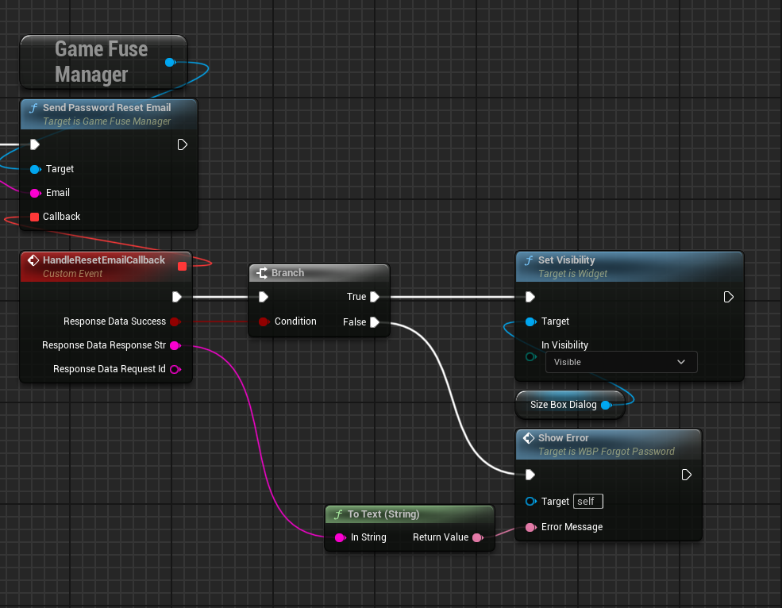Click the 'Target is Game Fuse Manager' subtitle

click(x=106, y=121)
